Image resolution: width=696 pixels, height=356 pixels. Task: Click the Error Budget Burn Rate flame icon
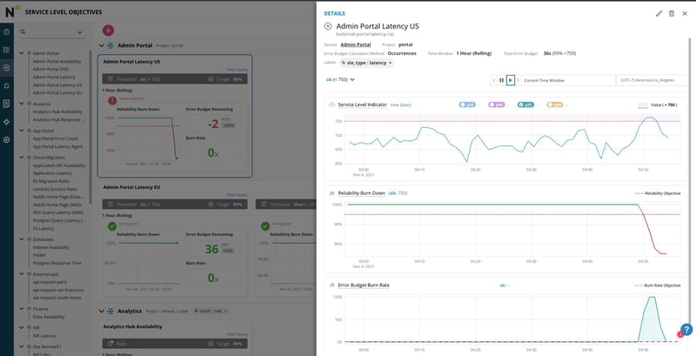(x=331, y=285)
